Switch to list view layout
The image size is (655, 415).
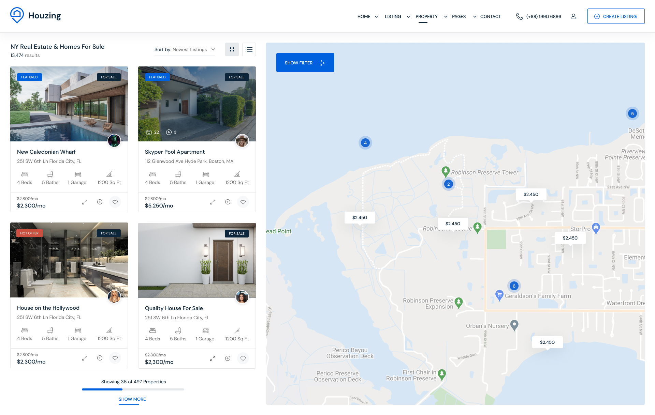pos(249,49)
